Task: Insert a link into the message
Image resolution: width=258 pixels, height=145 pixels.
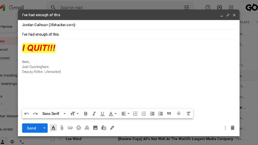Action: coord(70,128)
